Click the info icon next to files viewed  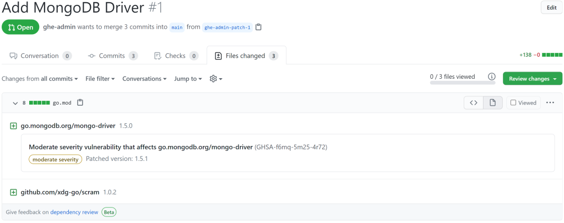point(492,77)
